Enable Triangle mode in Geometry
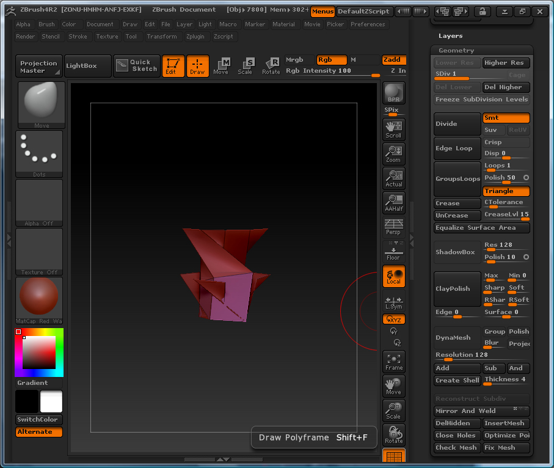The image size is (554, 468). pyautogui.click(x=506, y=191)
